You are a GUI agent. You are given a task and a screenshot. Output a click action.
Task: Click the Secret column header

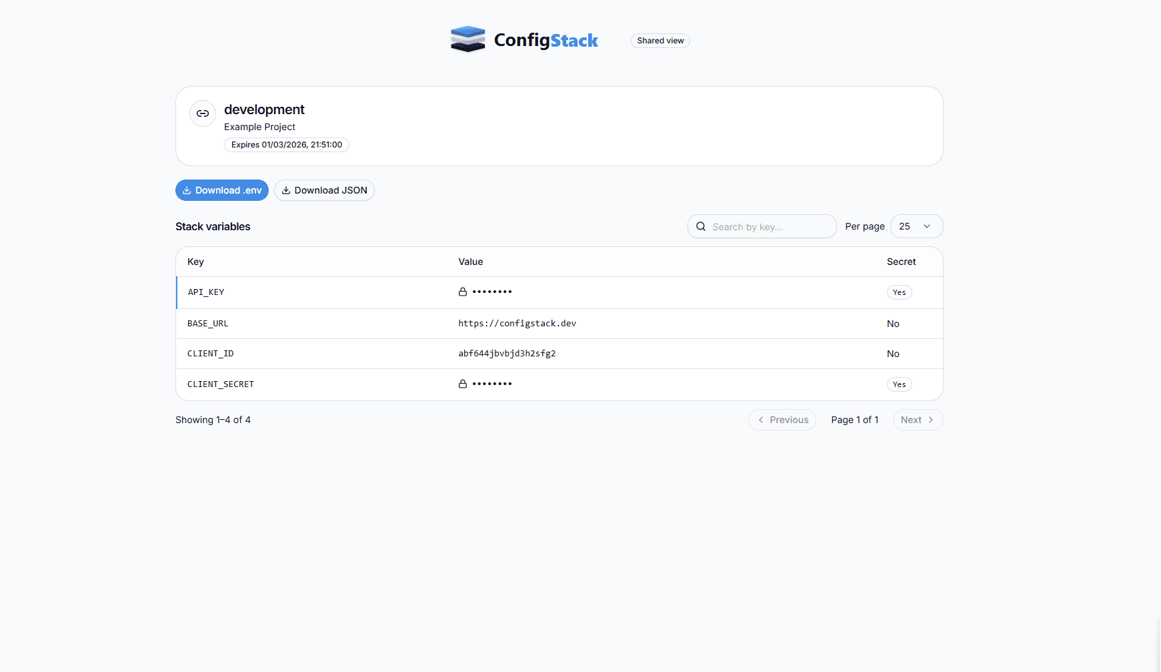(901, 262)
